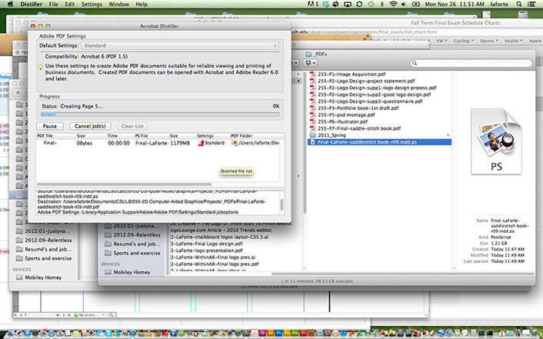Image resolution: width=543 pixels, height=339 pixels.
Task: Open the VW bookmarks dropdown in browser
Action: pos(441,41)
